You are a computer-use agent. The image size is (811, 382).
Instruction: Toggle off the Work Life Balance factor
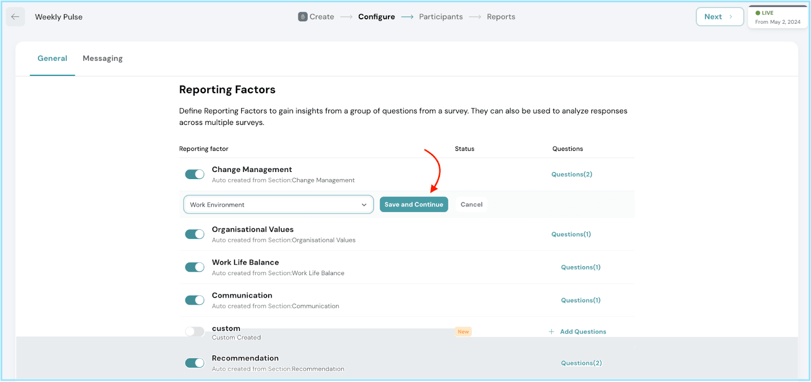(195, 267)
